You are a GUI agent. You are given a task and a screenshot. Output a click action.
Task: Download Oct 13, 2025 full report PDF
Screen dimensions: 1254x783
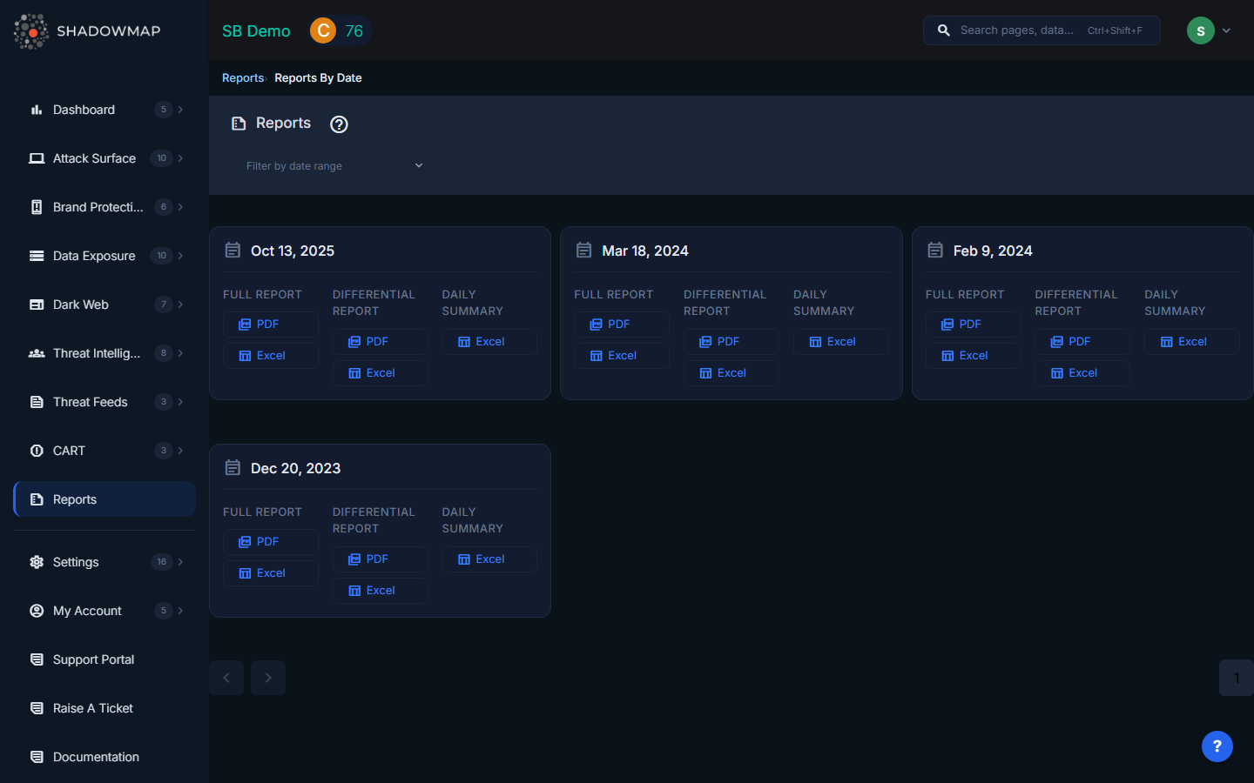coord(270,325)
